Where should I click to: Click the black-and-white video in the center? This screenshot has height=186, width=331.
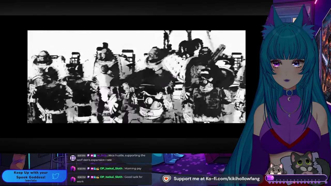137,77
